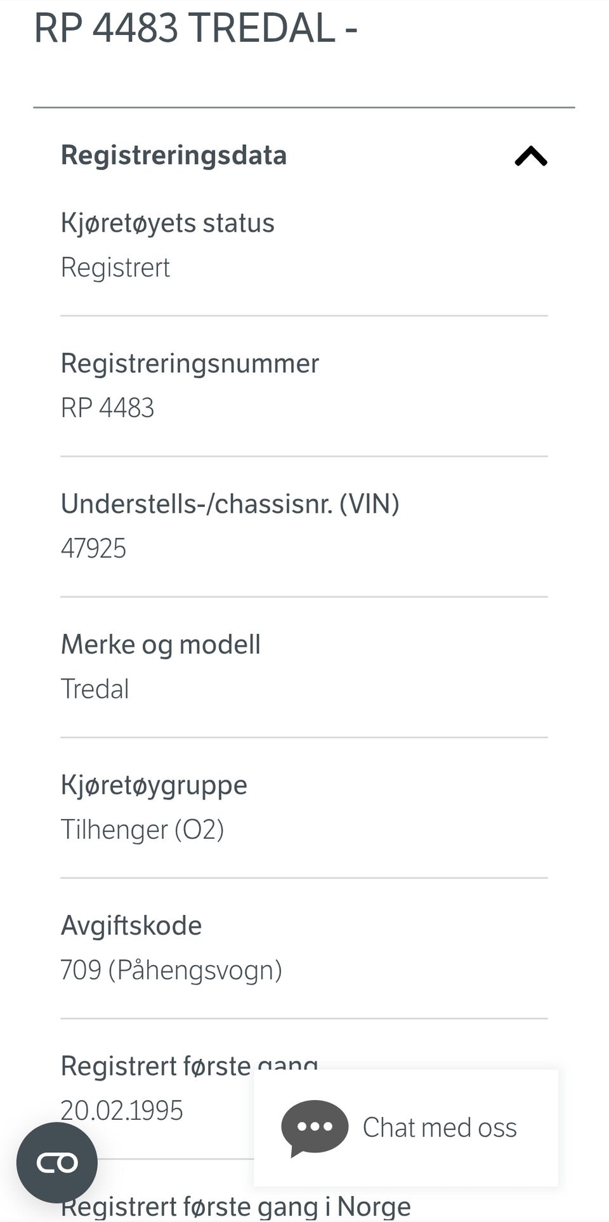Select the RP 4483 registration number value

pos(107,408)
